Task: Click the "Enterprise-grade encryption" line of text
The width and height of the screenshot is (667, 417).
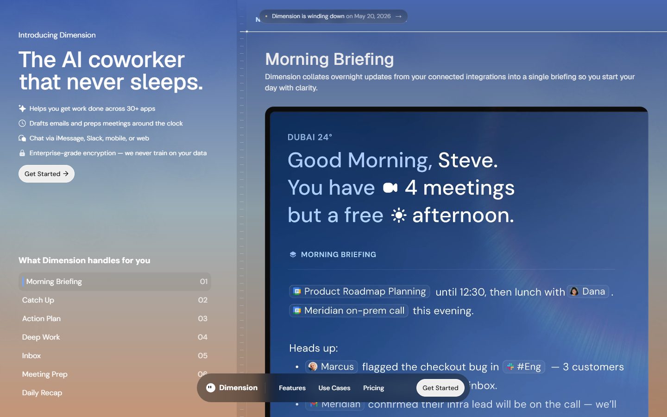Action: (118, 153)
